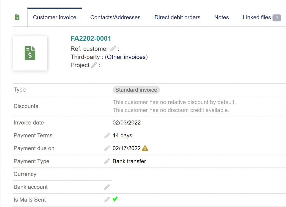Click the green Is Mails Sent checkmark
Image resolution: width=286 pixels, height=207 pixels.
click(x=115, y=199)
